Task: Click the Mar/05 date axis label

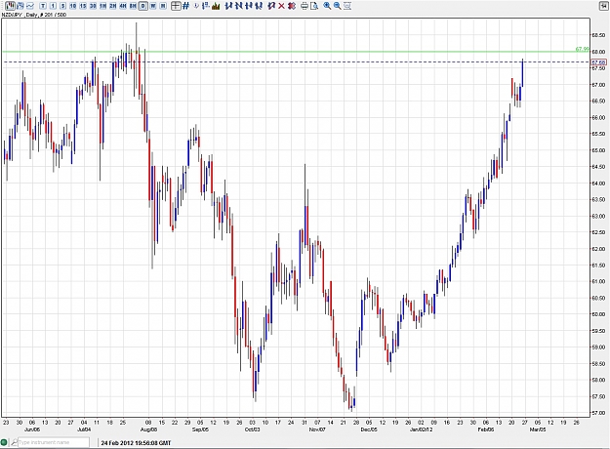Action: point(538,429)
